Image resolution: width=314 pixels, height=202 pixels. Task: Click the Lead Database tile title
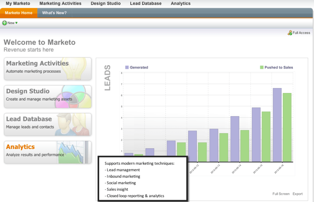point(29,119)
